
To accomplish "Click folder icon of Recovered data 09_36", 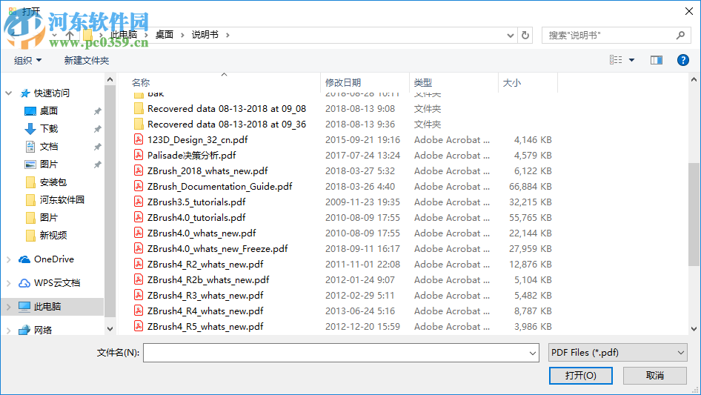I will (x=139, y=124).
